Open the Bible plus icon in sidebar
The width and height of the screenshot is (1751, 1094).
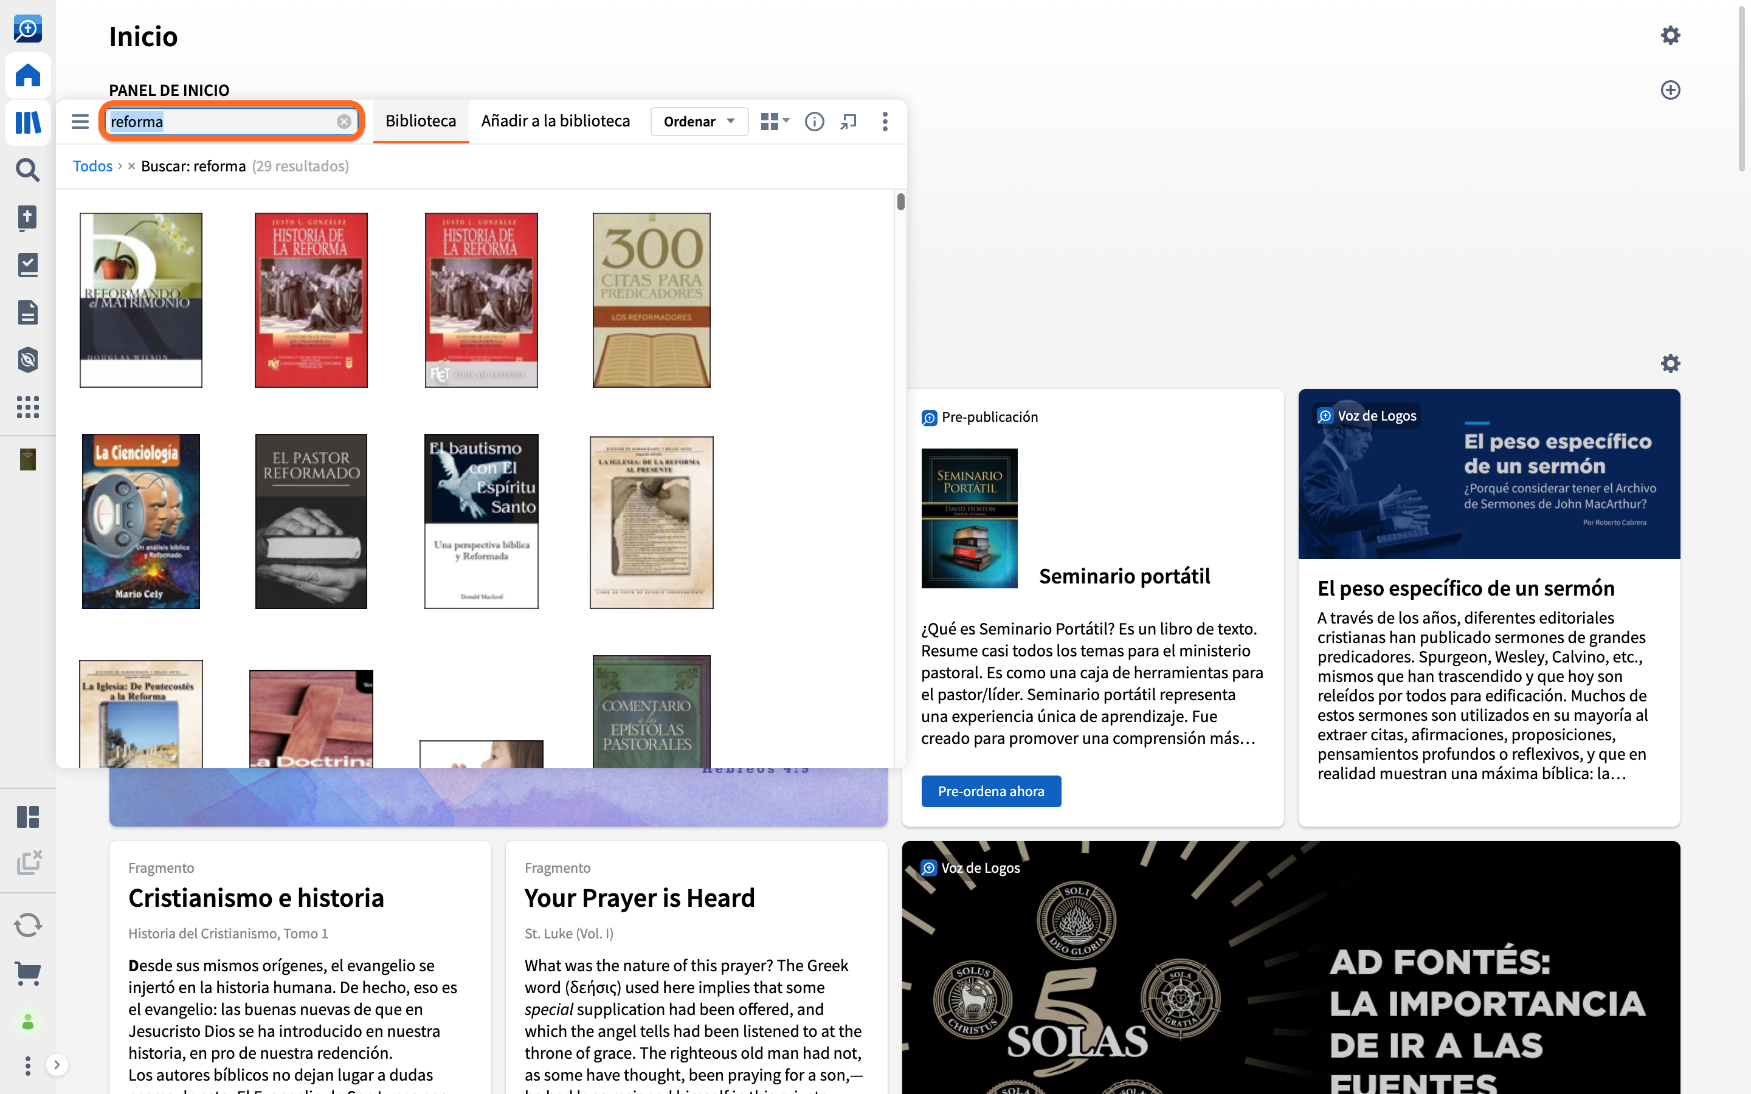pos(27,217)
